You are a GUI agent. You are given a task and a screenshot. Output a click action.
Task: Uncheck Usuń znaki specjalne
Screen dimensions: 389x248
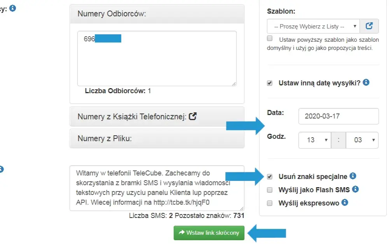coord(270,177)
